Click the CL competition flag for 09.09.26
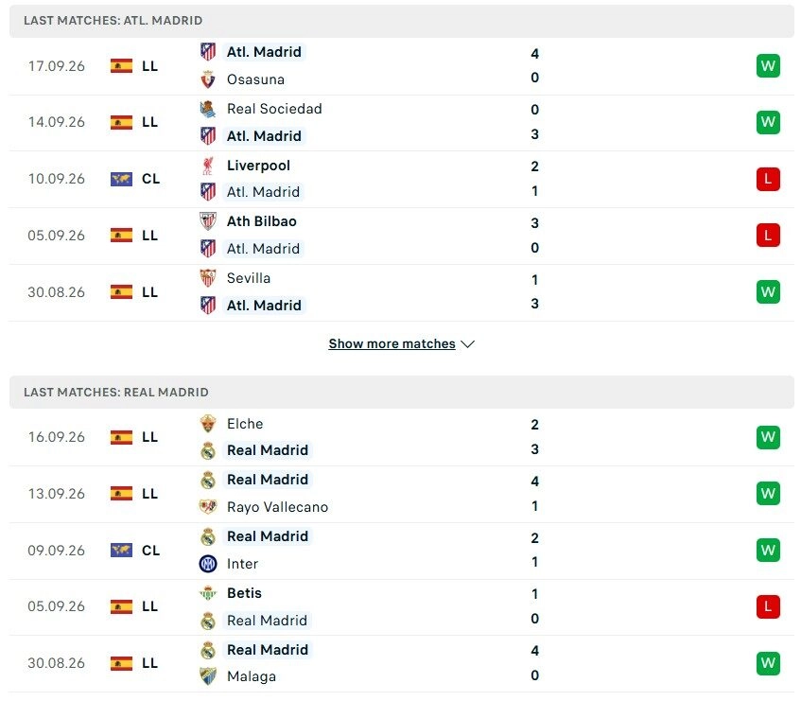The height and width of the screenshot is (701, 801). click(x=121, y=551)
